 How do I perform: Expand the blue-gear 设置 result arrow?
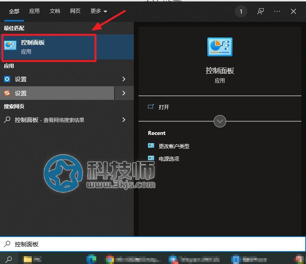[124, 79]
